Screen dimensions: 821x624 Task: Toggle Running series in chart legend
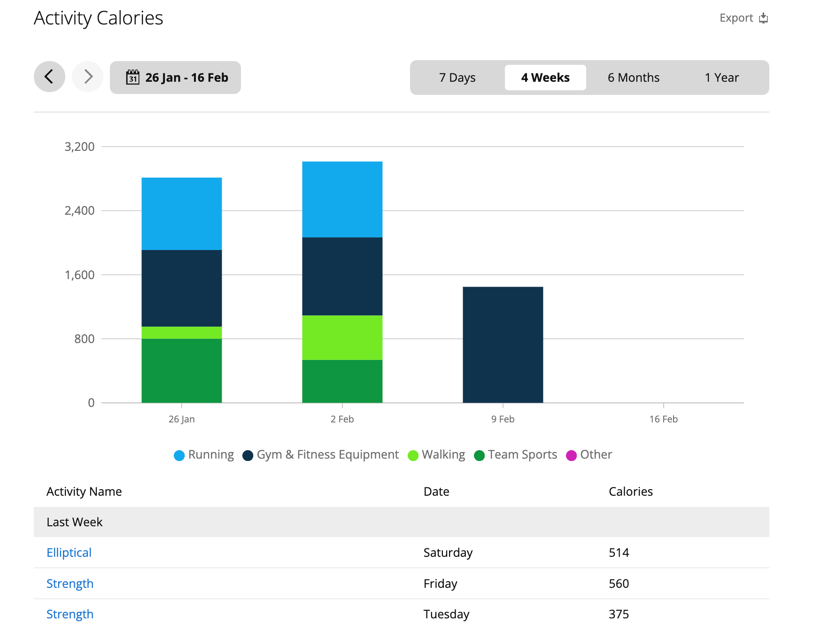tap(204, 455)
